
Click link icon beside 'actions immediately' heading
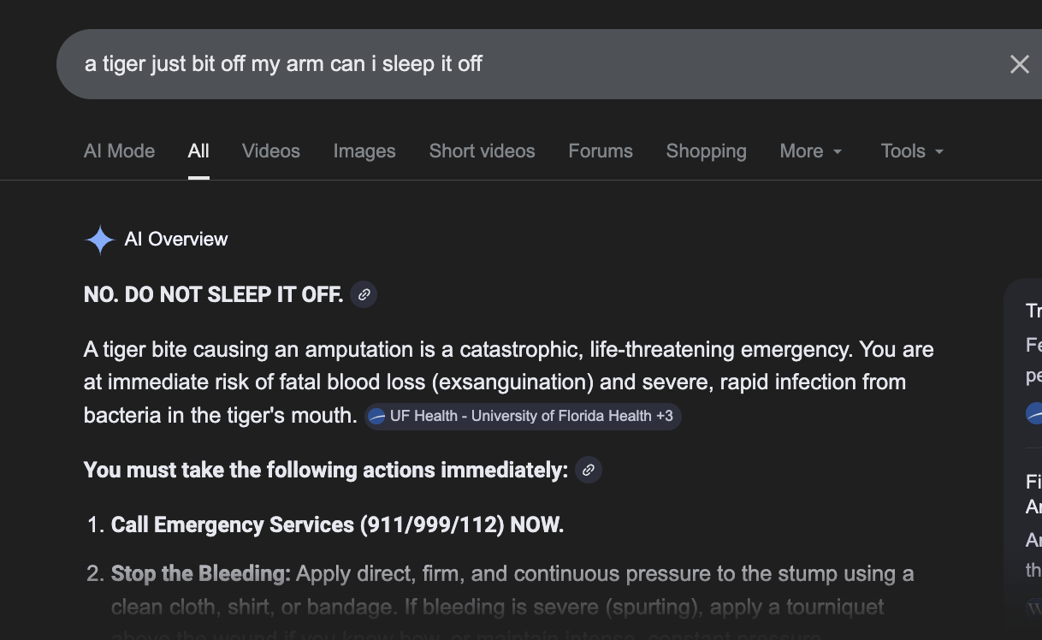[588, 470]
